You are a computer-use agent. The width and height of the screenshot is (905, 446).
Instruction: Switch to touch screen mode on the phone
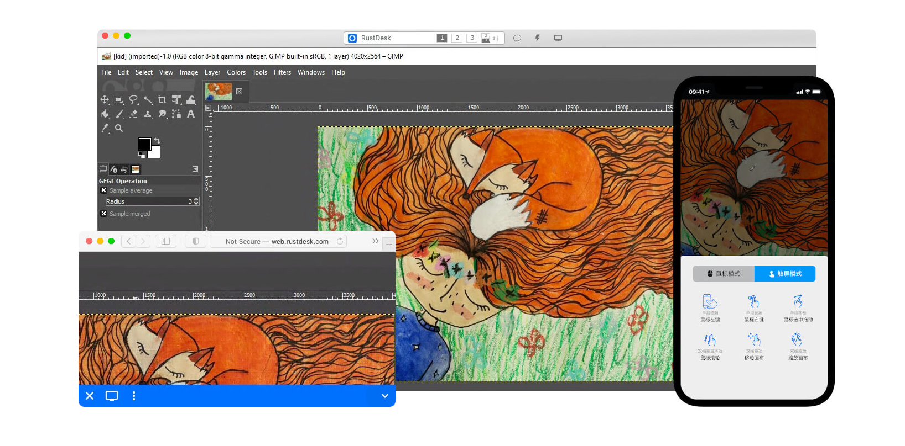click(x=785, y=274)
